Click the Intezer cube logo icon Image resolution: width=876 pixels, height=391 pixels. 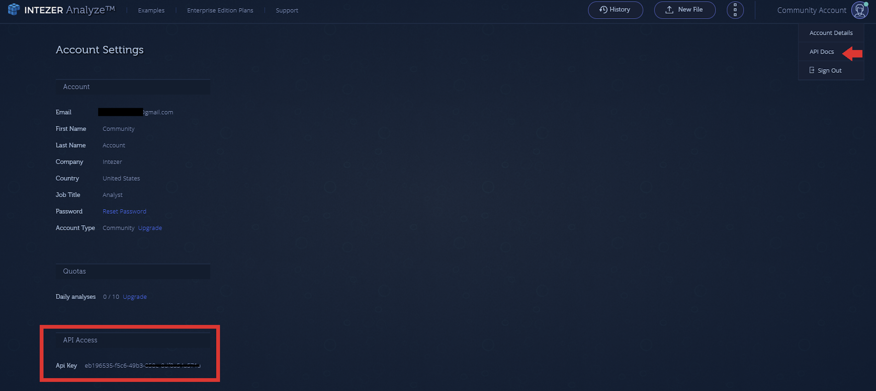point(13,9)
